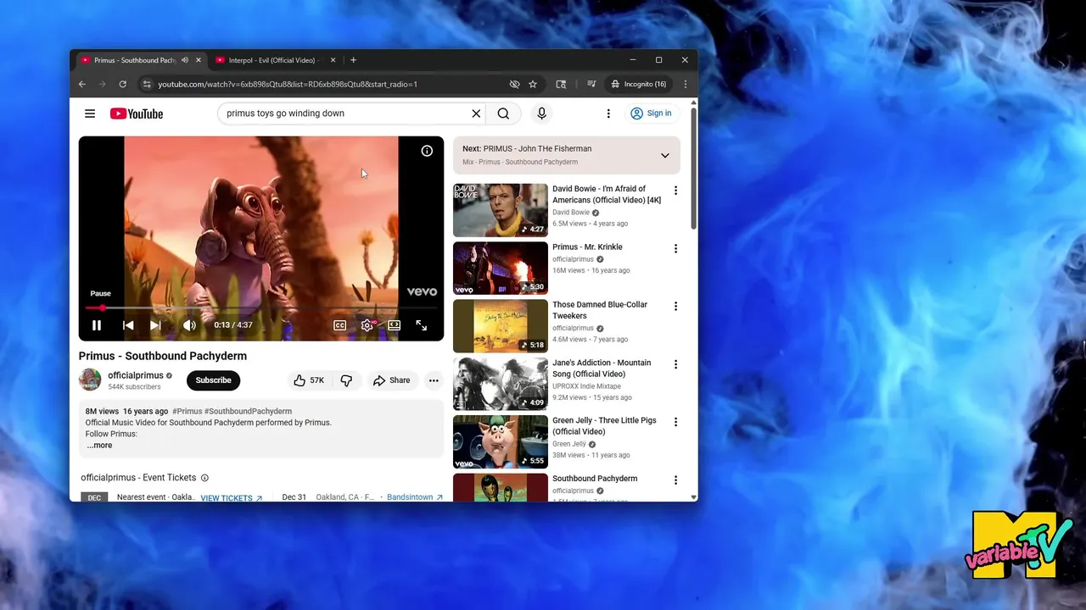The image size is (1086, 610).
Task: Mute audio on the Primus tab
Action: [185, 60]
